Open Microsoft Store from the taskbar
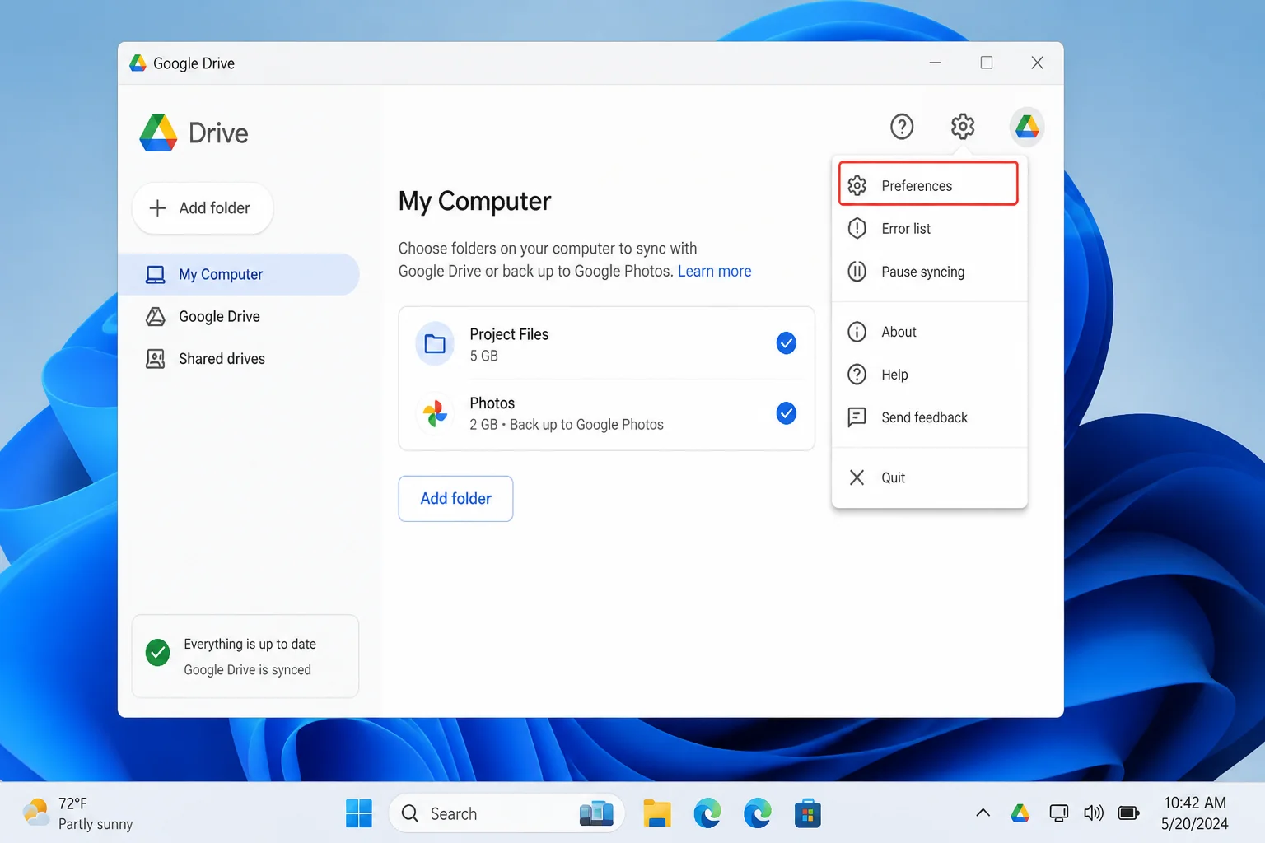 pos(807,813)
